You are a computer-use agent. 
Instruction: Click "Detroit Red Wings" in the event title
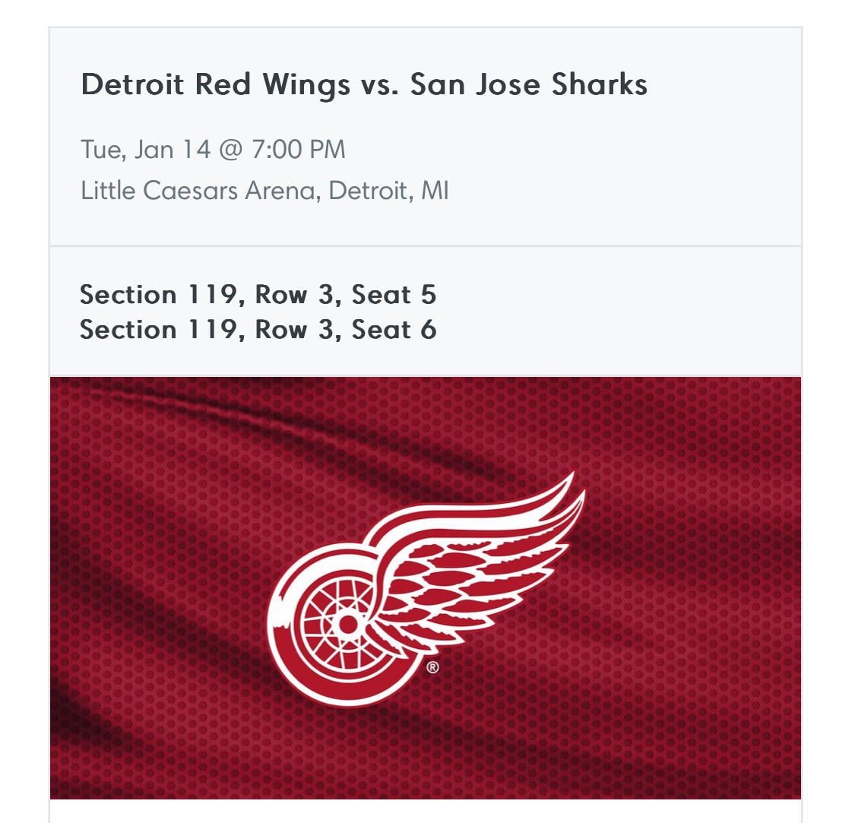pyautogui.click(x=215, y=84)
